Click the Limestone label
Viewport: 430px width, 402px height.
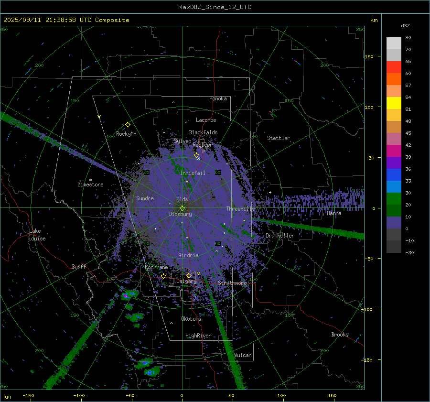tap(90, 185)
